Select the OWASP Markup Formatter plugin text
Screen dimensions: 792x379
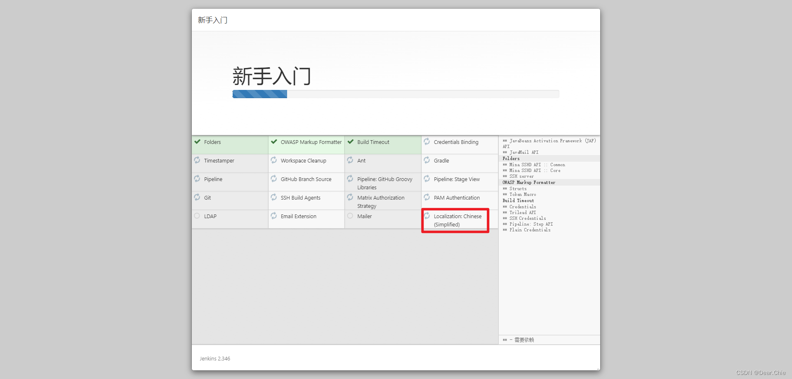tap(311, 142)
